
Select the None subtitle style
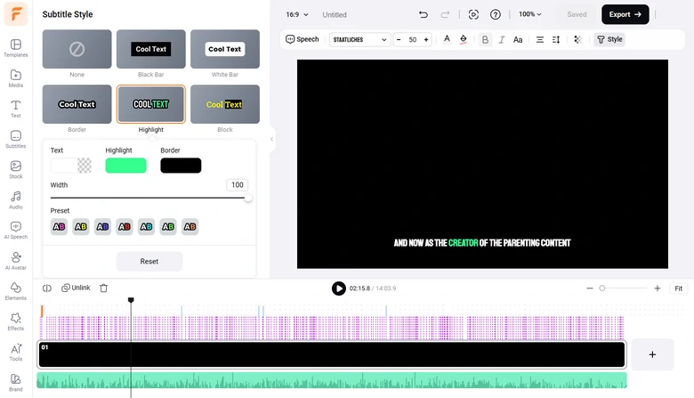[x=77, y=49]
